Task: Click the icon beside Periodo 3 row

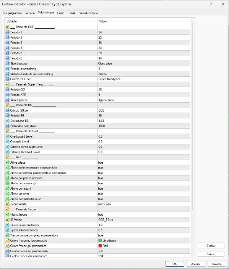Action: click(7, 43)
